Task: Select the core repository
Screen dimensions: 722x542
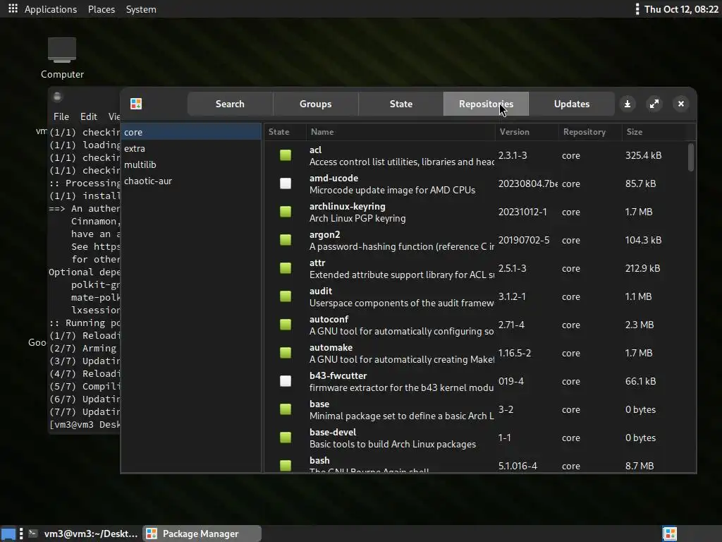Action: click(x=190, y=132)
